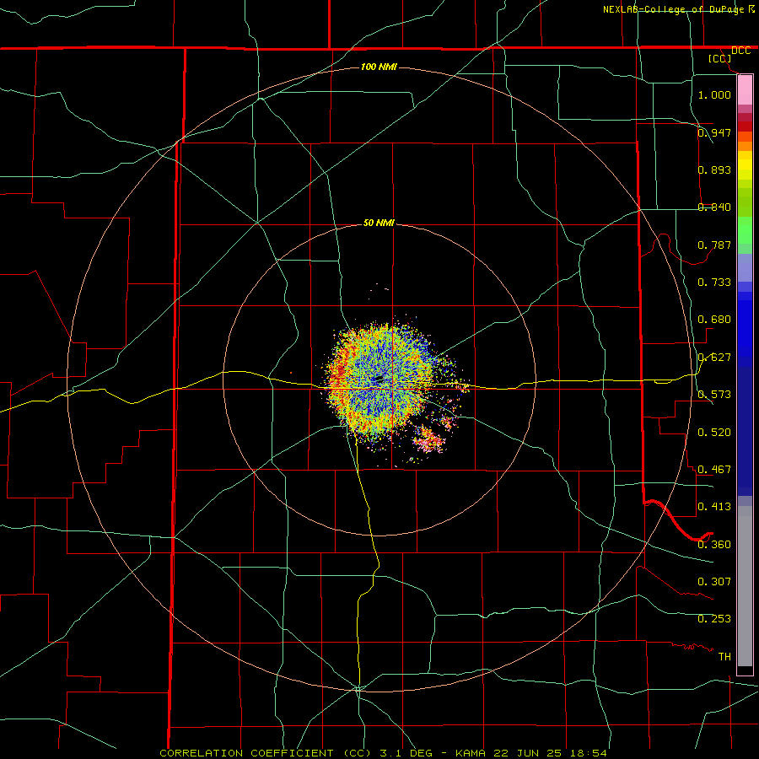Click the 0.787 scale value
Screen dimensions: 759x759
(x=714, y=245)
